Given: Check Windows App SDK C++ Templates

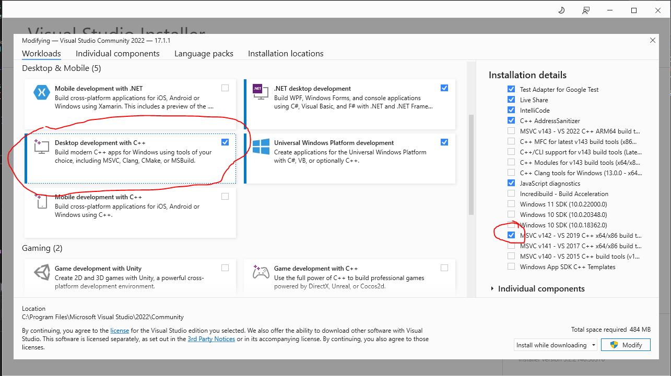Looking at the screenshot, I should pyautogui.click(x=511, y=267).
